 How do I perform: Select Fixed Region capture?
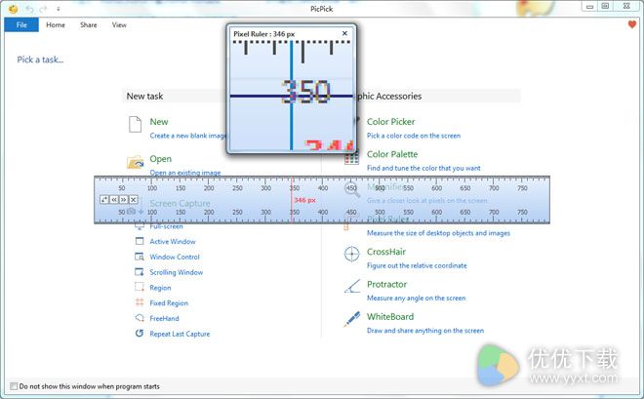click(169, 303)
